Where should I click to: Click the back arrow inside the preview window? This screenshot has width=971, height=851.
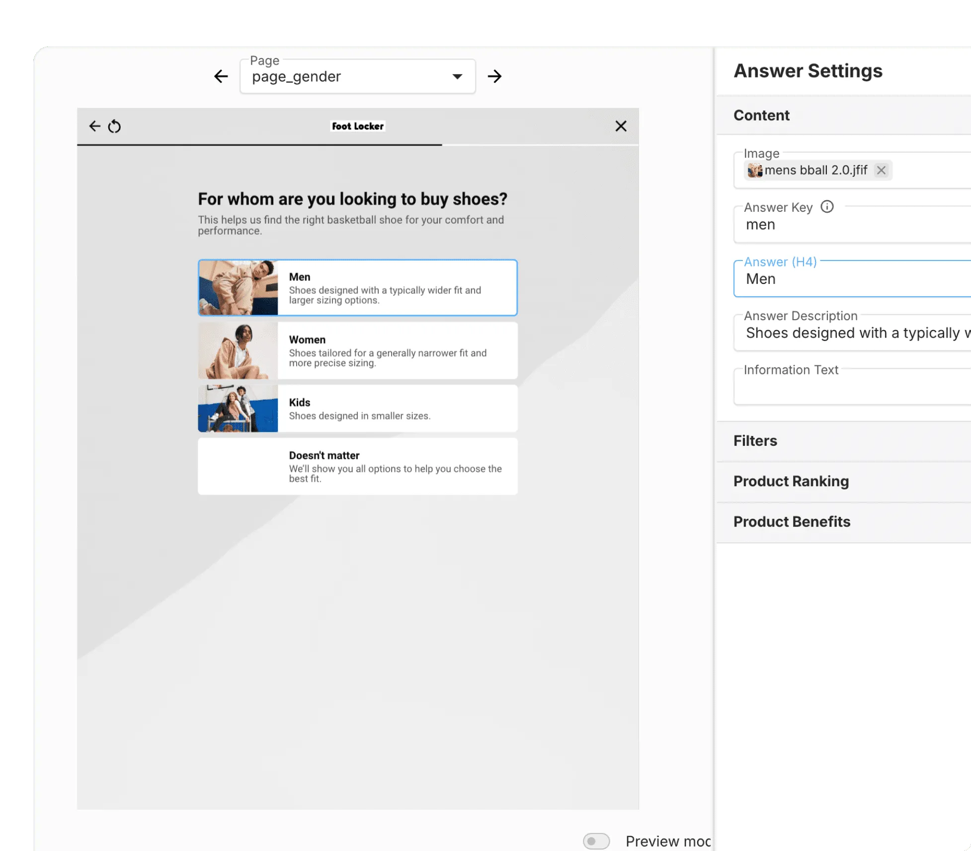(94, 126)
